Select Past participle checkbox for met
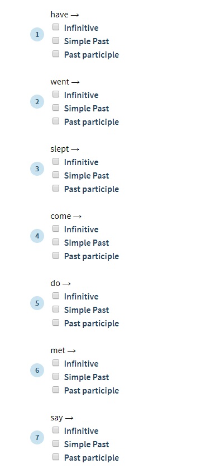 (56, 390)
